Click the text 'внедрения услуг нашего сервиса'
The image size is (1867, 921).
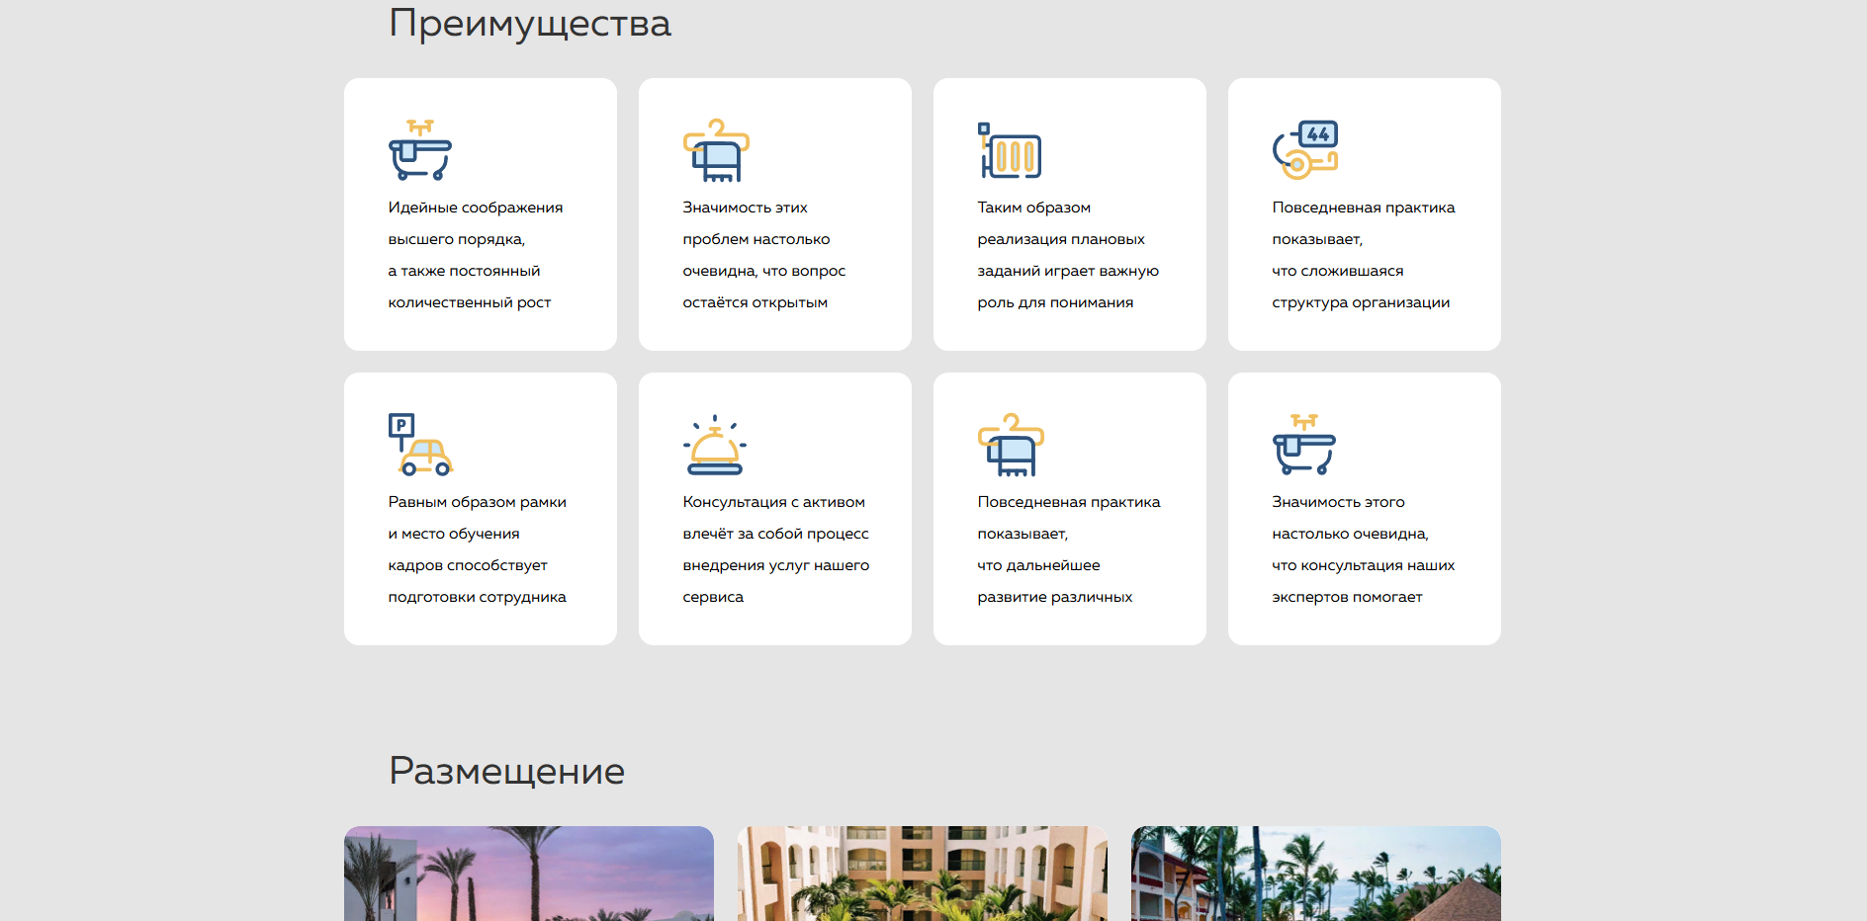pos(775,580)
